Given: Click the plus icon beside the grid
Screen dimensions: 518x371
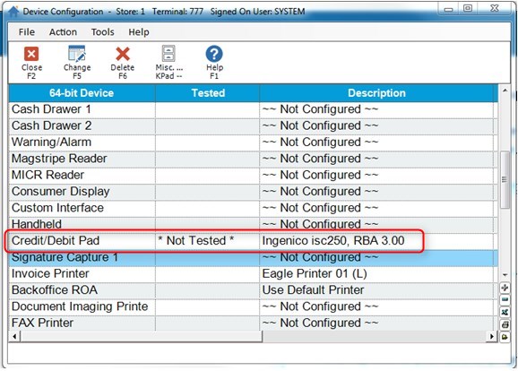Looking at the screenshot, I should [x=505, y=288].
